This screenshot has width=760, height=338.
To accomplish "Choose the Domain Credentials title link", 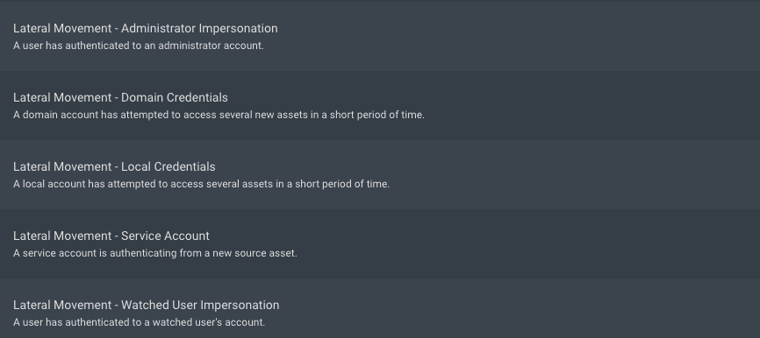I will [x=120, y=98].
